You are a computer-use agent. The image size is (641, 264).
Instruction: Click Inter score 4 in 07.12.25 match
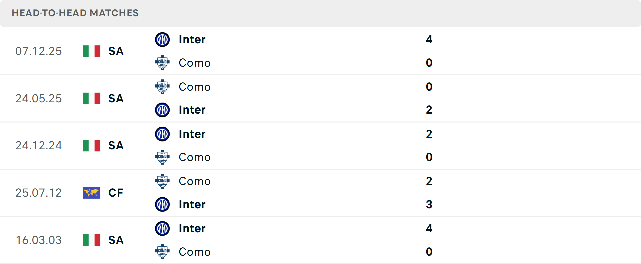pos(429,40)
